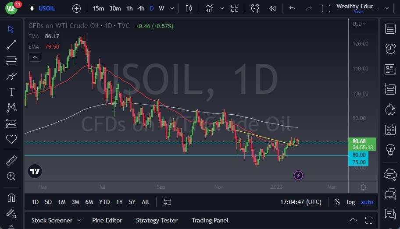Image resolution: width=400 pixels, height=229 pixels.
Task: Expand the timeframe interval dropdown arrow
Action: 171,8
